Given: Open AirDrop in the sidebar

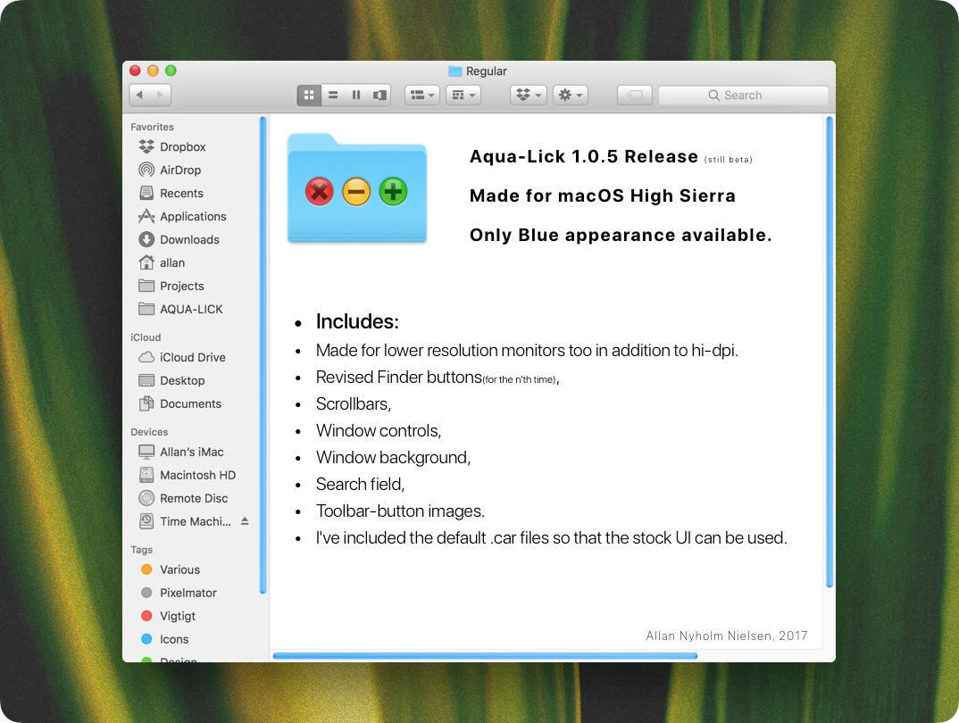Looking at the screenshot, I should pyautogui.click(x=195, y=170).
